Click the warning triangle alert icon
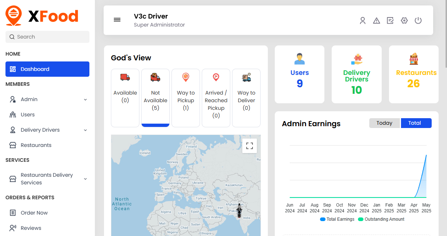Viewport: 447px width, 236px height. 376,21
